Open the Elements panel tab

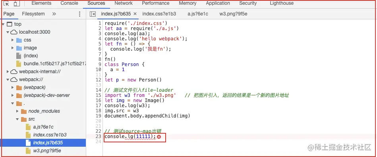(41, 3)
